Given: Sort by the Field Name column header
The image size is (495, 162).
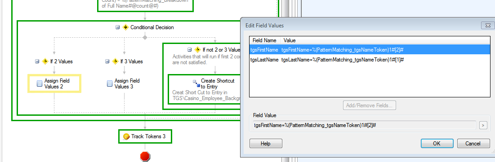Looking at the screenshot, I should click(264, 40).
